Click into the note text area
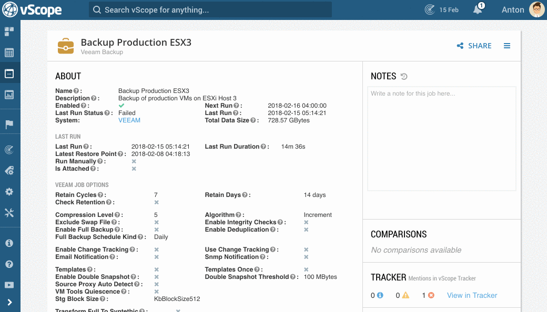Screen dimensions: 547x312 point(442,139)
